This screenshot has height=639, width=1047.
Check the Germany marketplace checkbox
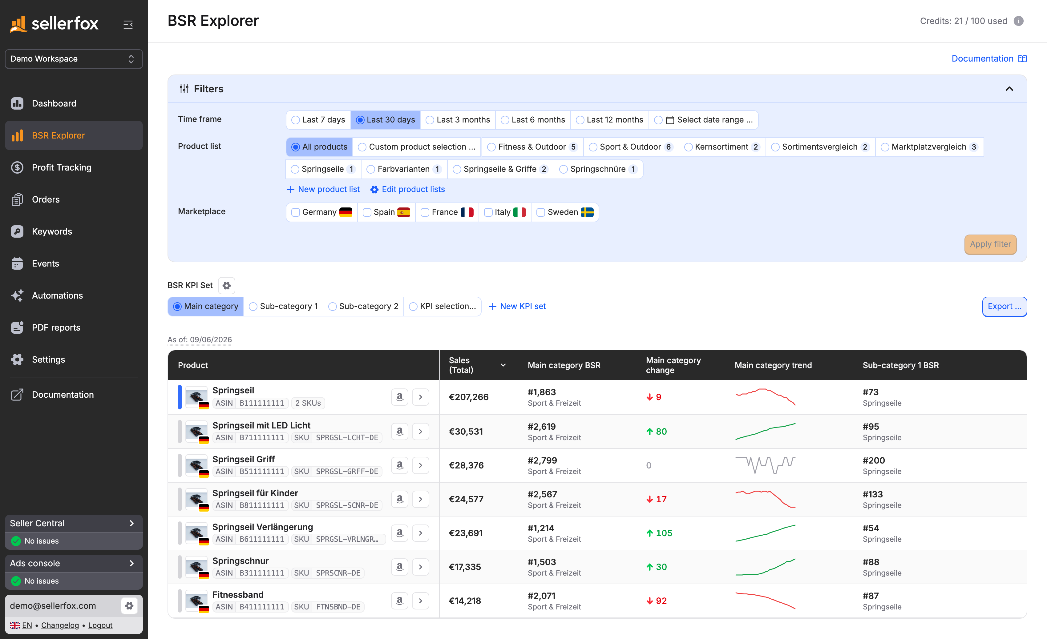pyautogui.click(x=296, y=212)
